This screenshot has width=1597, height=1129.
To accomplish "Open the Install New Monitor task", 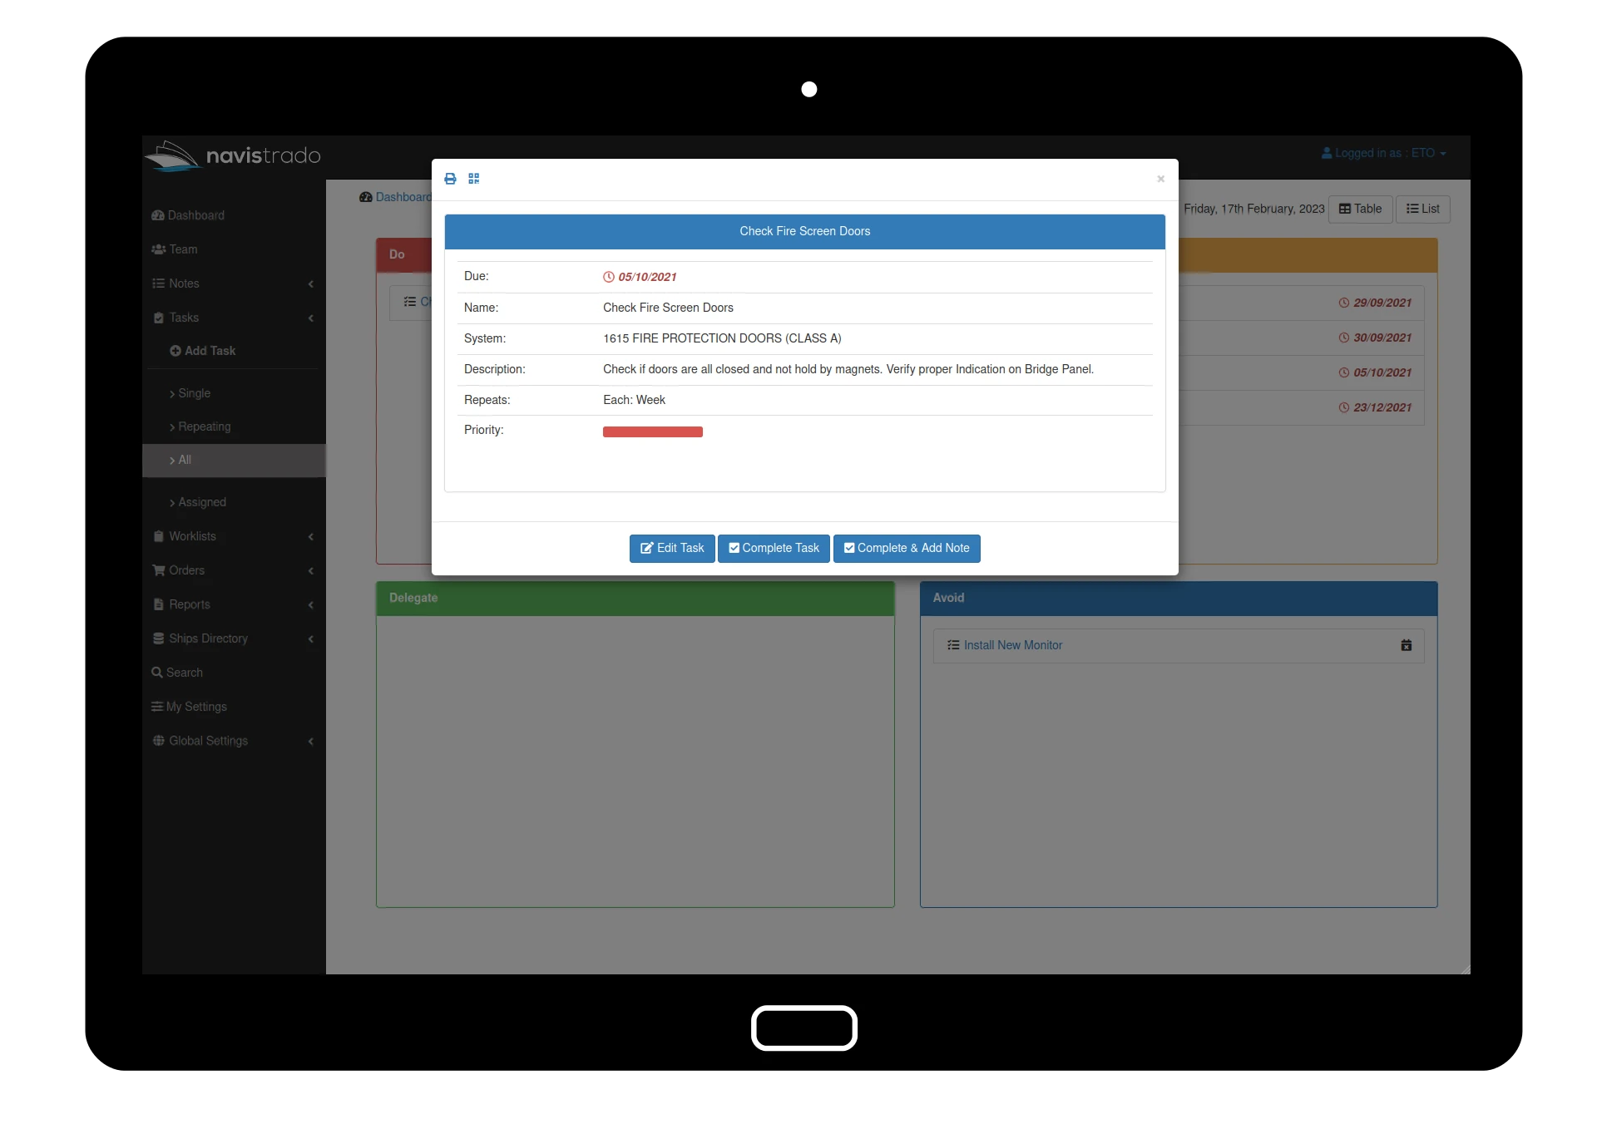I will pyautogui.click(x=1012, y=645).
